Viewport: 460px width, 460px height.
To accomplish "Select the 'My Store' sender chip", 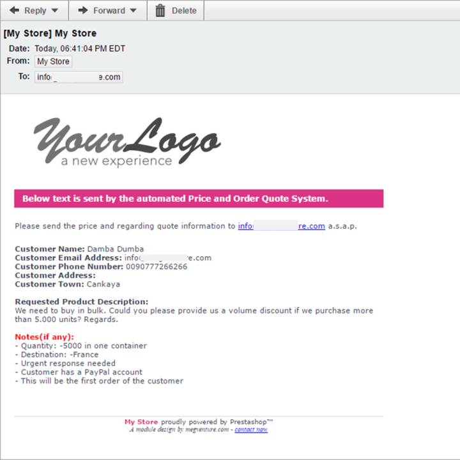I will (x=53, y=61).
